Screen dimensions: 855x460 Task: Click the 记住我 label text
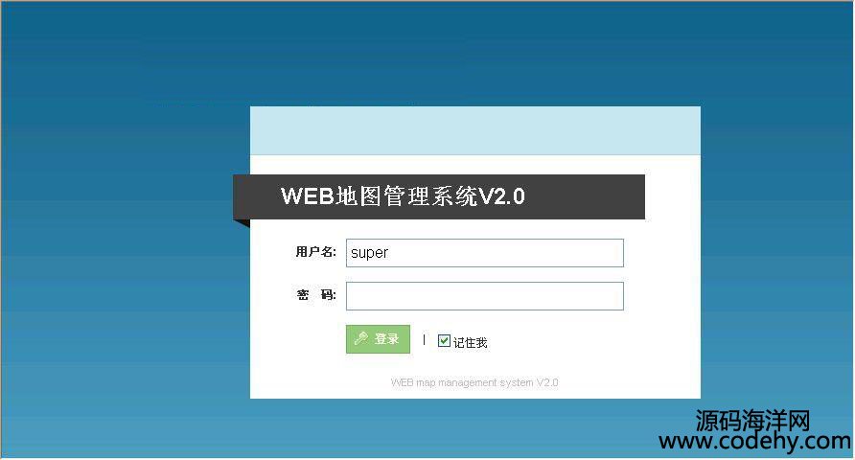[470, 342]
